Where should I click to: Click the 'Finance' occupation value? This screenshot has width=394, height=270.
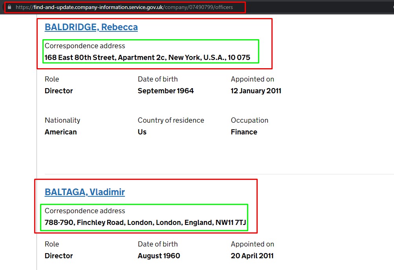click(x=244, y=132)
